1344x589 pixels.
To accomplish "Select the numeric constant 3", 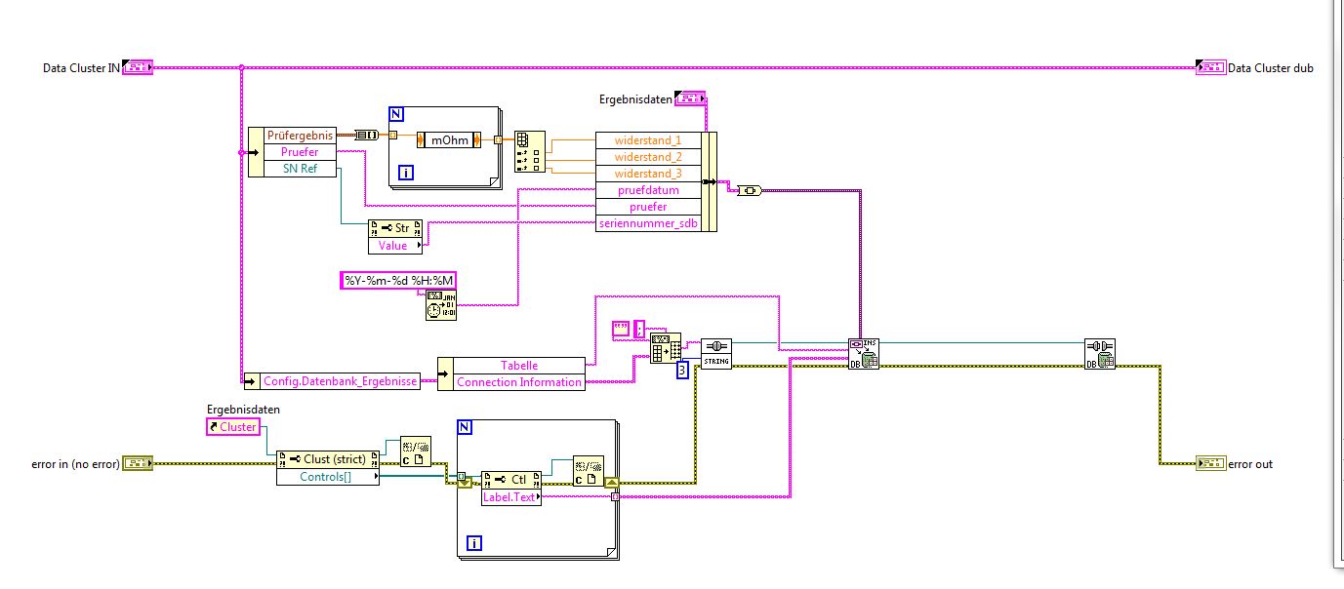I will coord(683,370).
